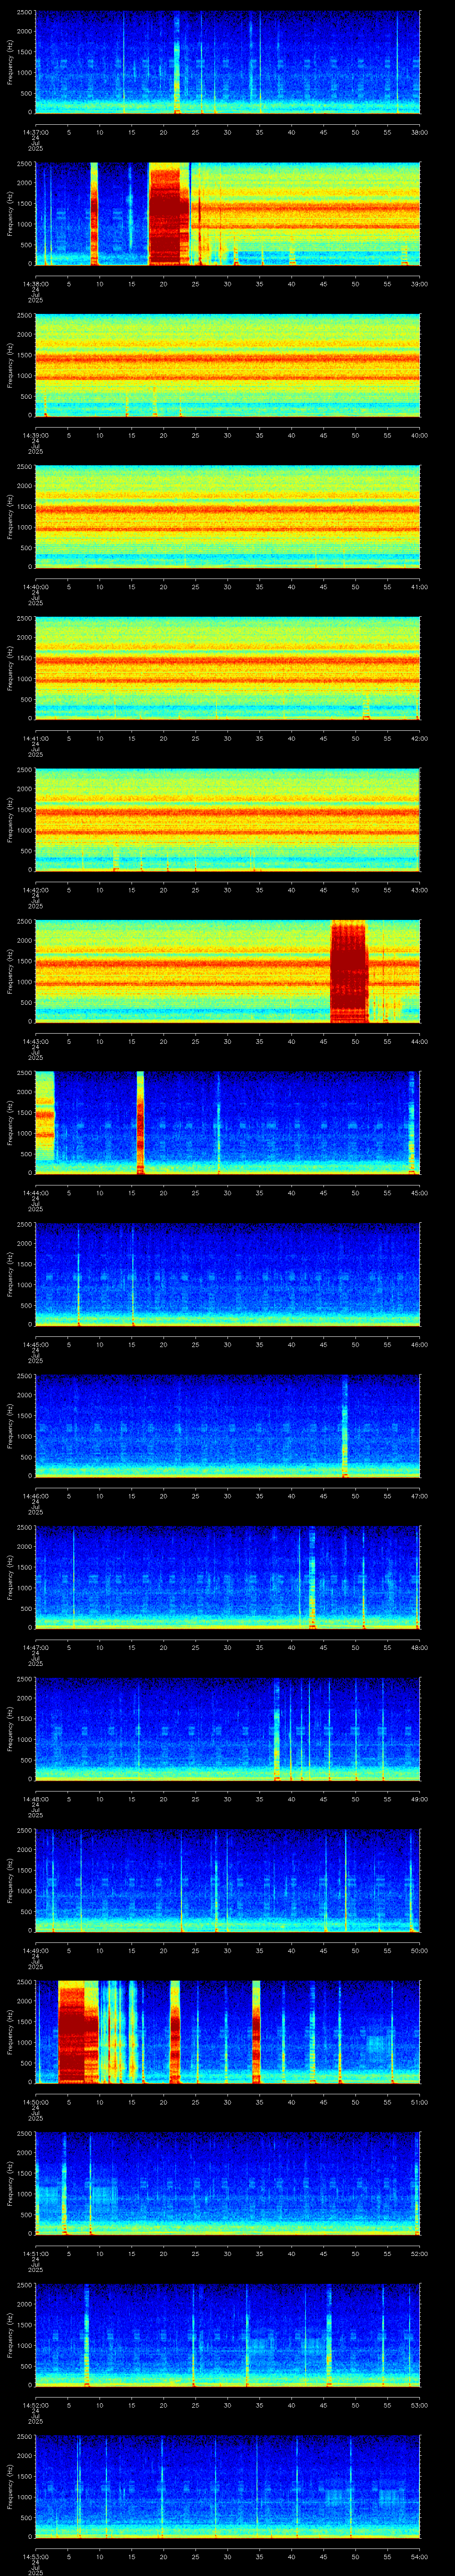The height and width of the screenshot is (2576, 455).
Task: Click the spectrogram panel starting at 14:46:00
Action: [228, 1425]
